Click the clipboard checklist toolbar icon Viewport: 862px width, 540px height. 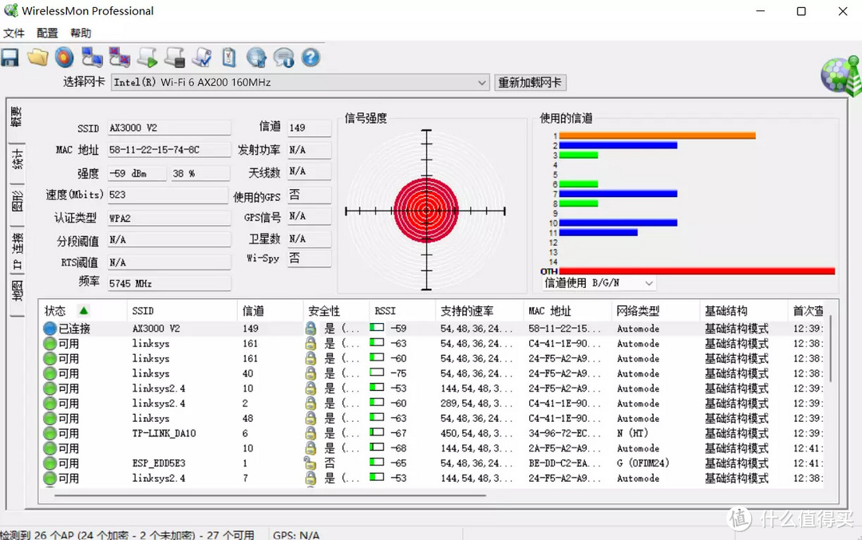point(229,57)
